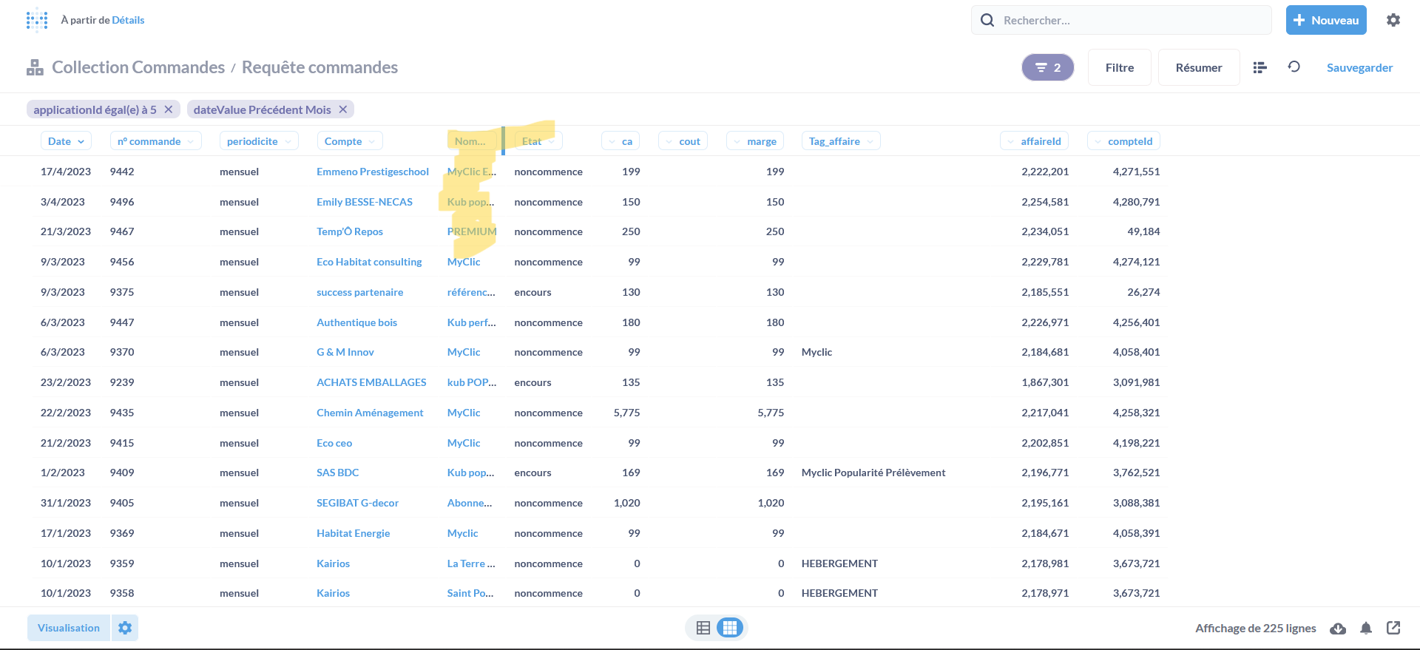Viewport: 1420px width, 650px height.
Task: Open Nom column header menu
Action: (x=470, y=141)
